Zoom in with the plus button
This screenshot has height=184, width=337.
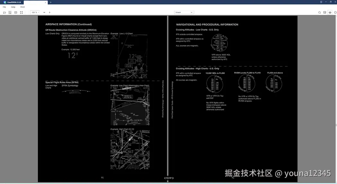click(50, 12)
